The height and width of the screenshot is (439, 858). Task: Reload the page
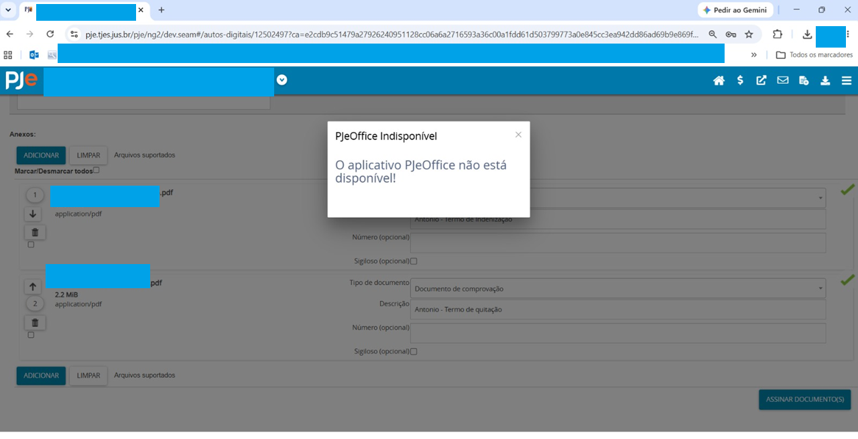point(50,34)
